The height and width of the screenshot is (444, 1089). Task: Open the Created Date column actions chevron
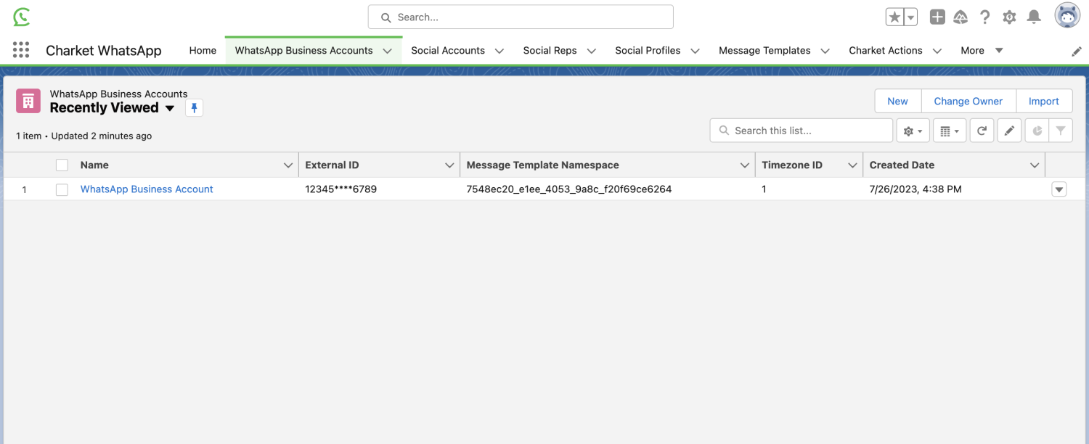[x=1035, y=165]
